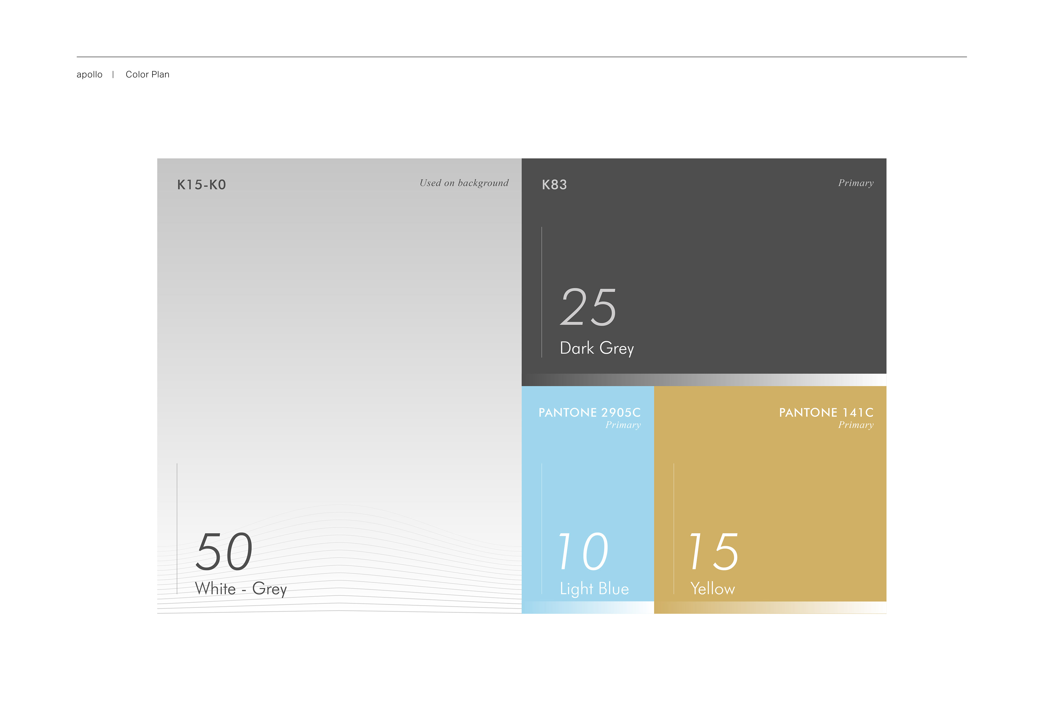The width and height of the screenshot is (1046, 716).
Task: Click the 'PANTONE 141C' label
Action: pos(826,413)
